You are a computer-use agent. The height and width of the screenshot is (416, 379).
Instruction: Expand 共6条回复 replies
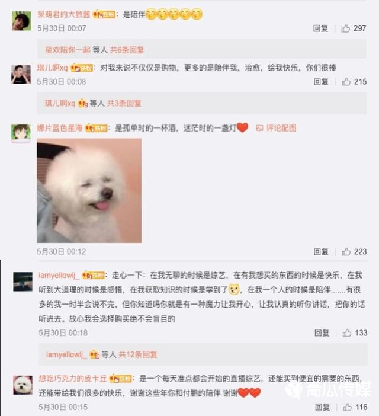click(127, 50)
